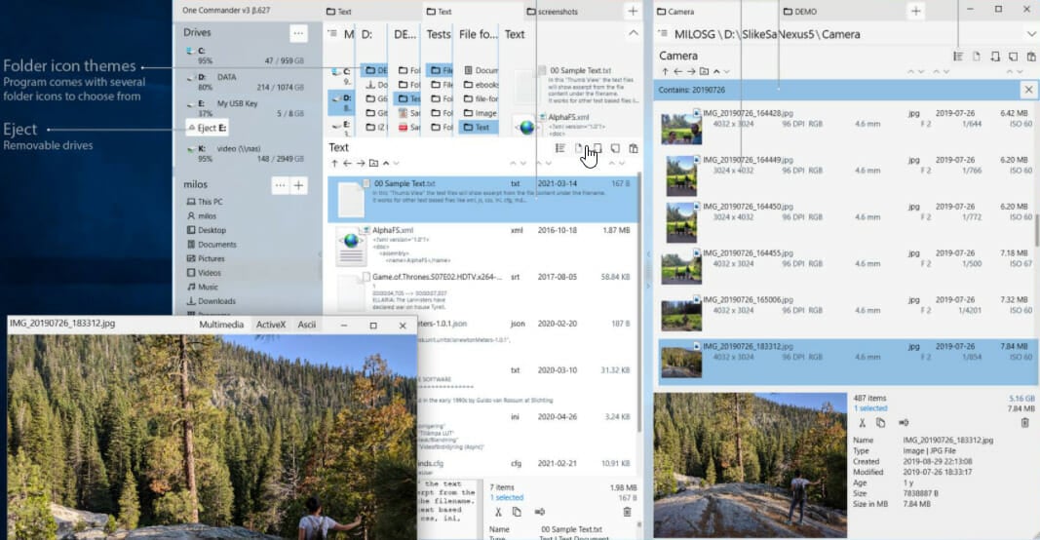Image resolution: width=1040 pixels, height=540 pixels.
Task: Open the Downloads favorite folder
Action: click(x=211, y=301)
